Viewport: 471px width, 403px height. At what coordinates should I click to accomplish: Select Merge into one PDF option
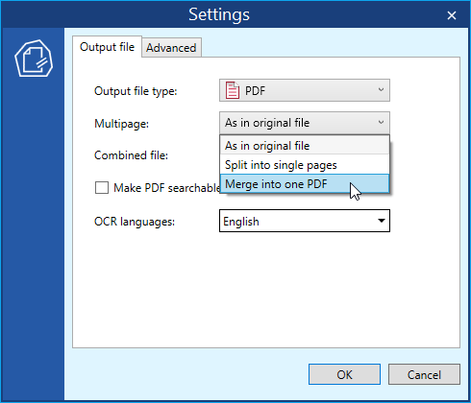[x=305, y=183]
